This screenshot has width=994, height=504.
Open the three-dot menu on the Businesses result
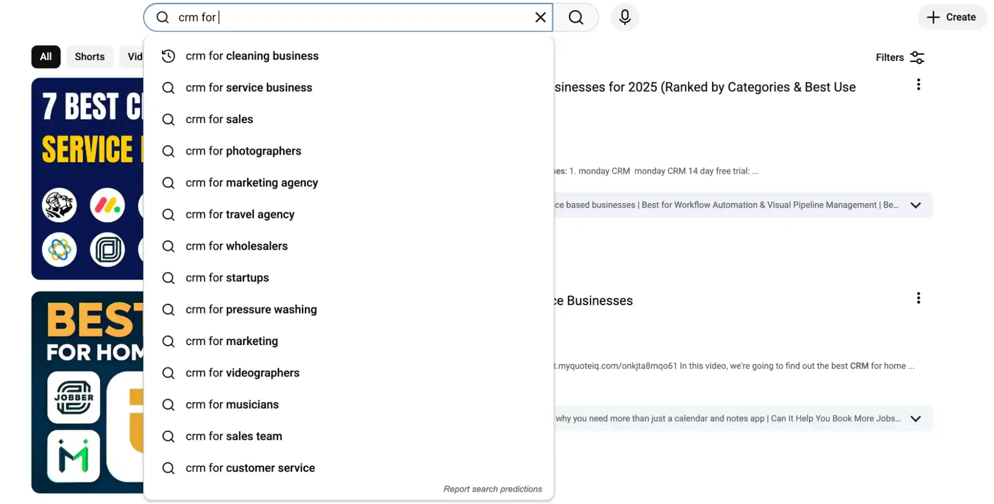click(x=918, y=297)
